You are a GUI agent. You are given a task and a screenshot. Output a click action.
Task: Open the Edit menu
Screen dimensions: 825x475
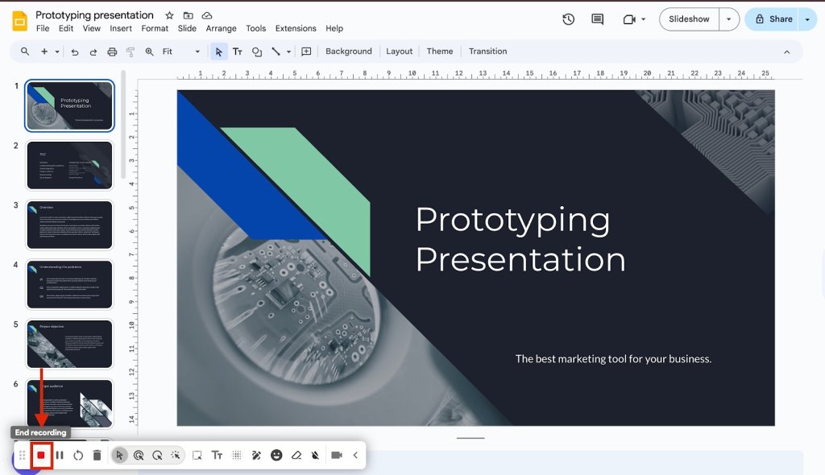click(66, 28)
